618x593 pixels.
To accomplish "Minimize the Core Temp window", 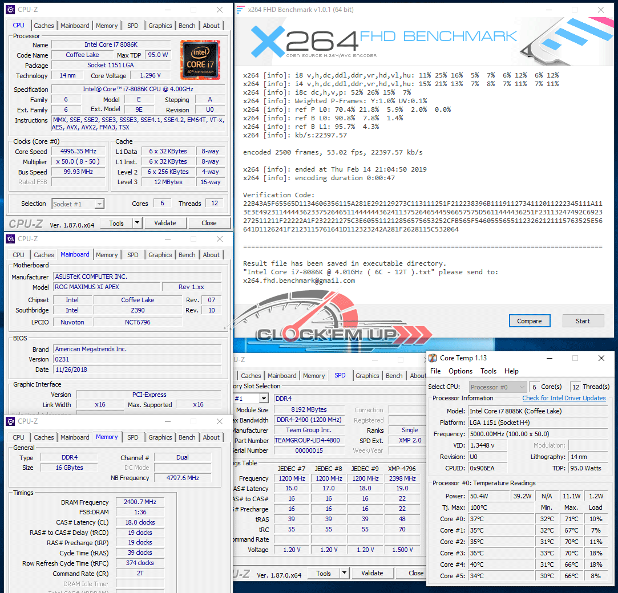I will click(549, 358).
